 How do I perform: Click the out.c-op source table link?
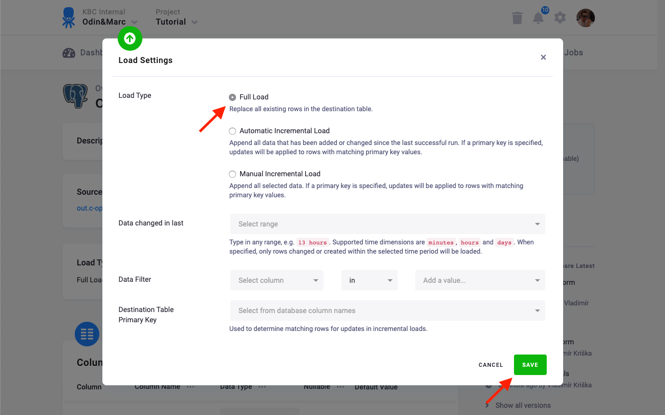(x=90, y=209)
